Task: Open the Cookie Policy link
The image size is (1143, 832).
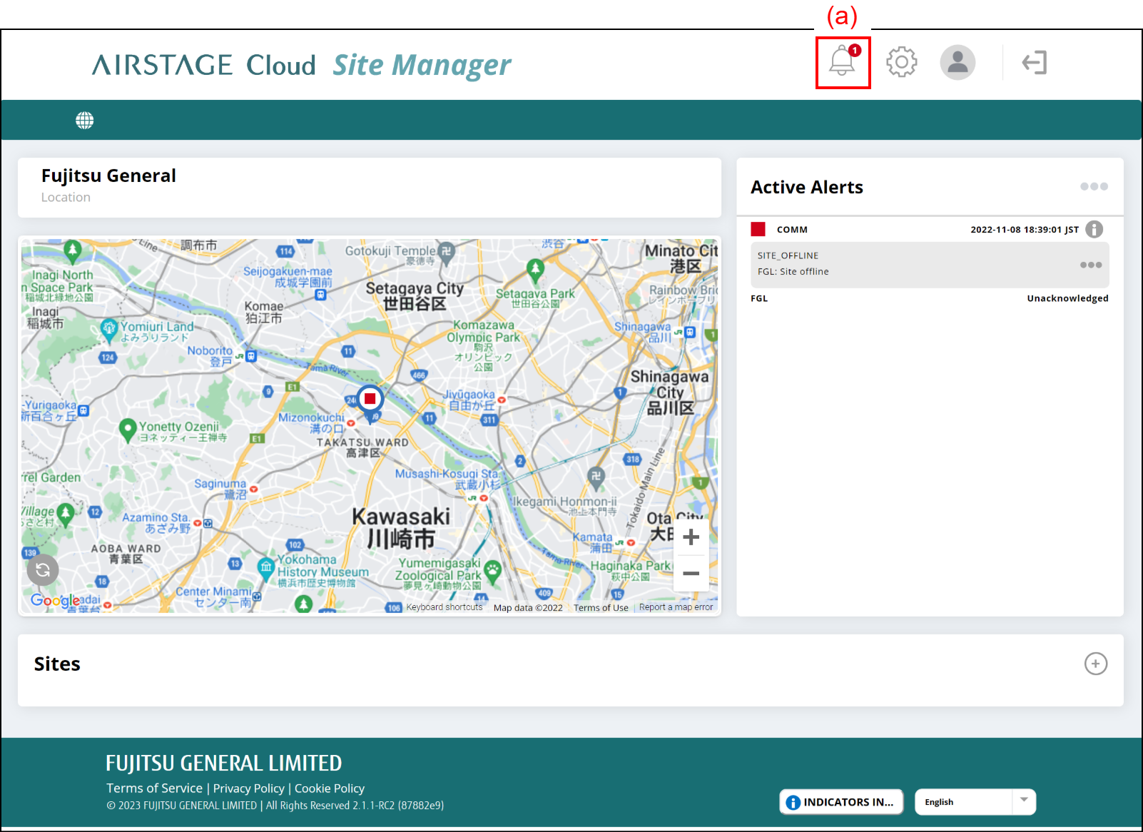Action: [329, 788]
